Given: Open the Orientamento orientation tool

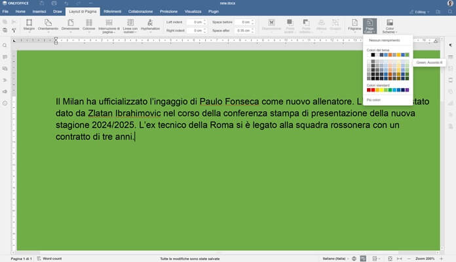Looking at the screenshot, I should click(48, 25).
